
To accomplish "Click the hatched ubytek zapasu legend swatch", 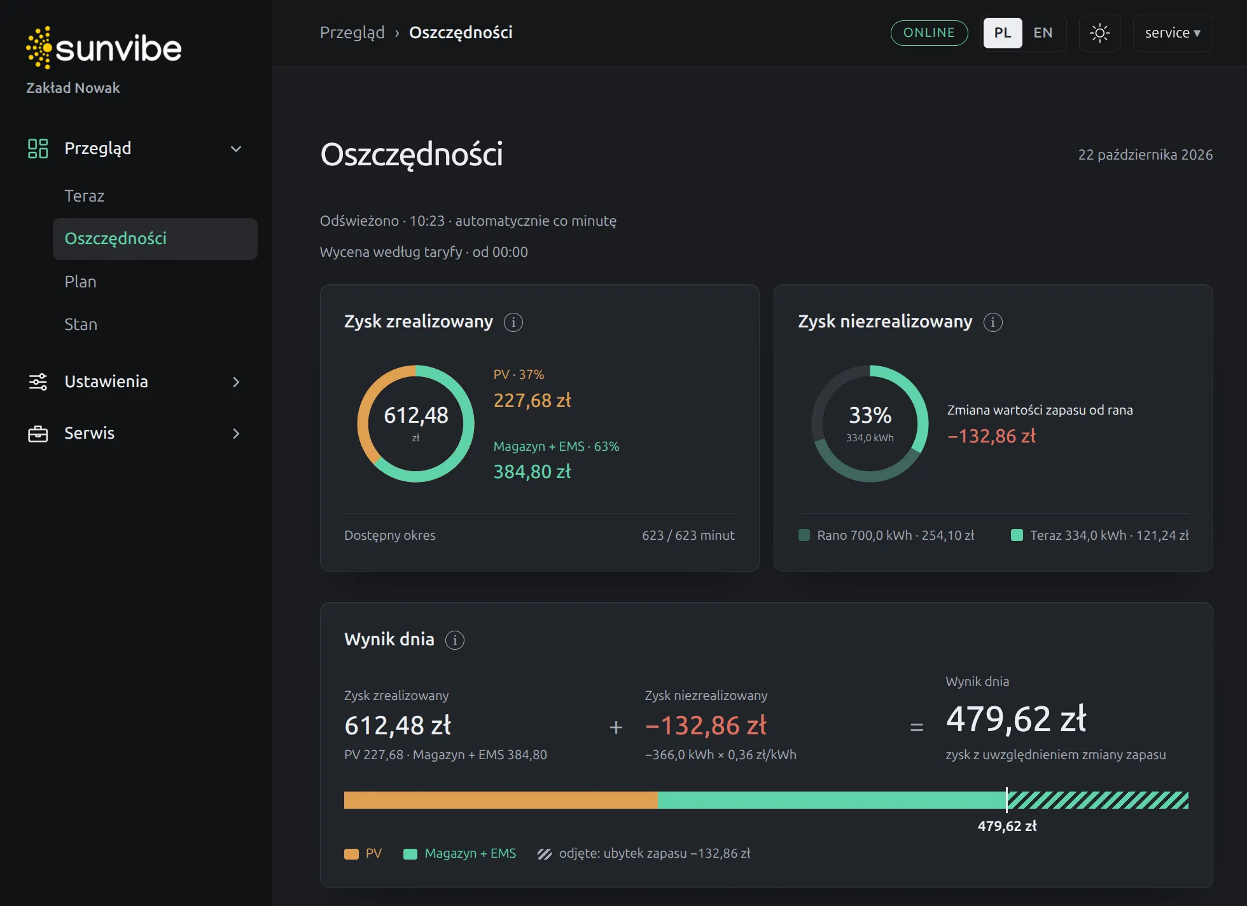I will pos(545,854).
